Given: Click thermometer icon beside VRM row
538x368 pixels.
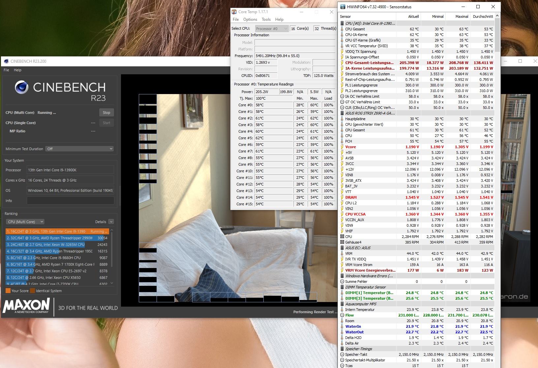Looking at the screenshot, I should point(342,253).
